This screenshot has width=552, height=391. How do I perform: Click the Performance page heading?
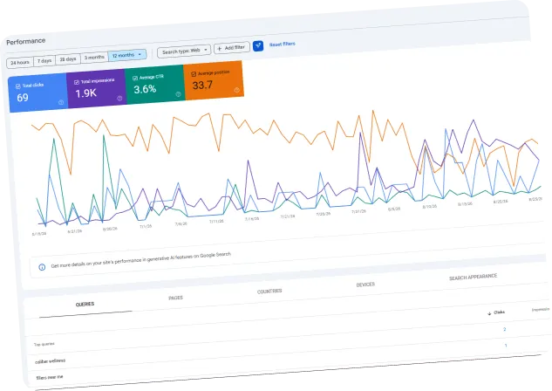pyautogui.click(x=25, y=41)
